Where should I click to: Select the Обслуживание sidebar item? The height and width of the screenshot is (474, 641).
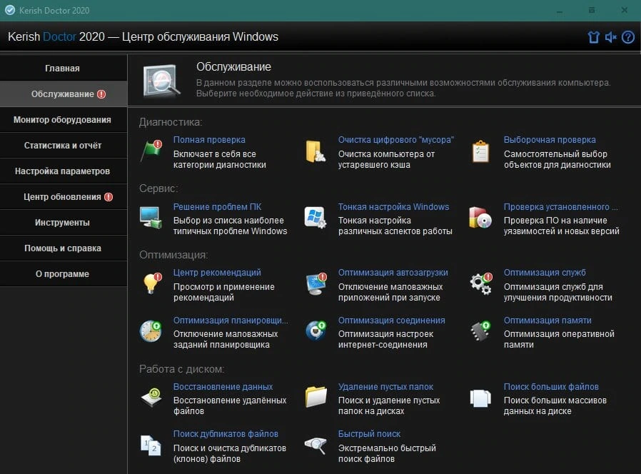pos(64,94)
